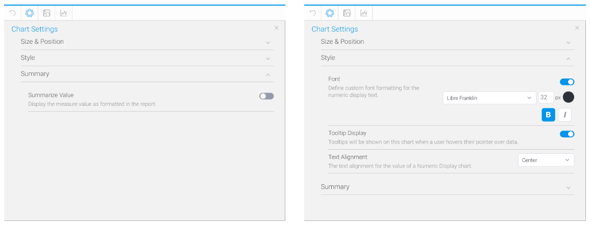Viewport: 590px width, 225px height.
Task: Click the undo arrow icon in left panel
Action: [x=12, y=13]
